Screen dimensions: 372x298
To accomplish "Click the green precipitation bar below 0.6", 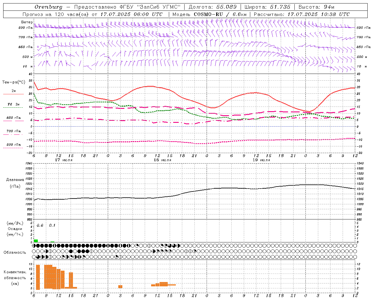I will click(x=36, y=241).
